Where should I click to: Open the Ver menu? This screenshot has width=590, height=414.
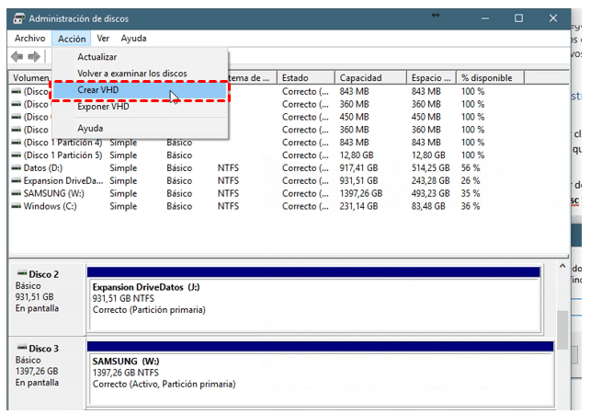[x=103, y=39]
